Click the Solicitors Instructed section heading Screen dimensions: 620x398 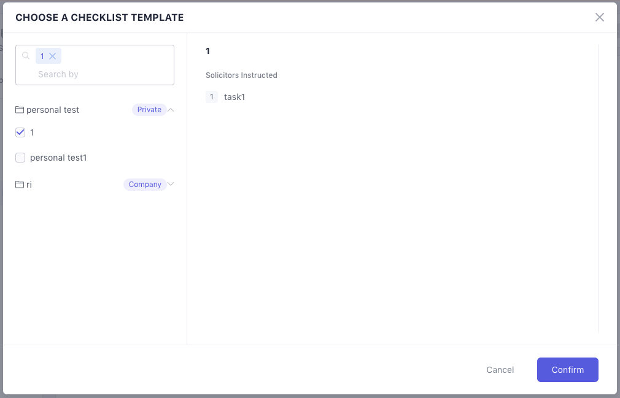(241, 75)
